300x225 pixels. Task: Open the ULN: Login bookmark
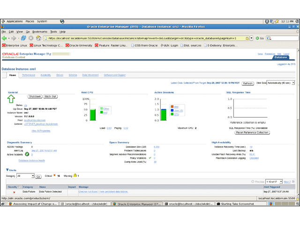click(x=169, y=45)
